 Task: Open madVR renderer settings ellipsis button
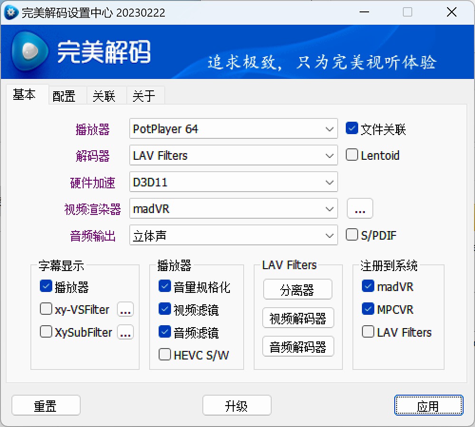tap(360, 209)
